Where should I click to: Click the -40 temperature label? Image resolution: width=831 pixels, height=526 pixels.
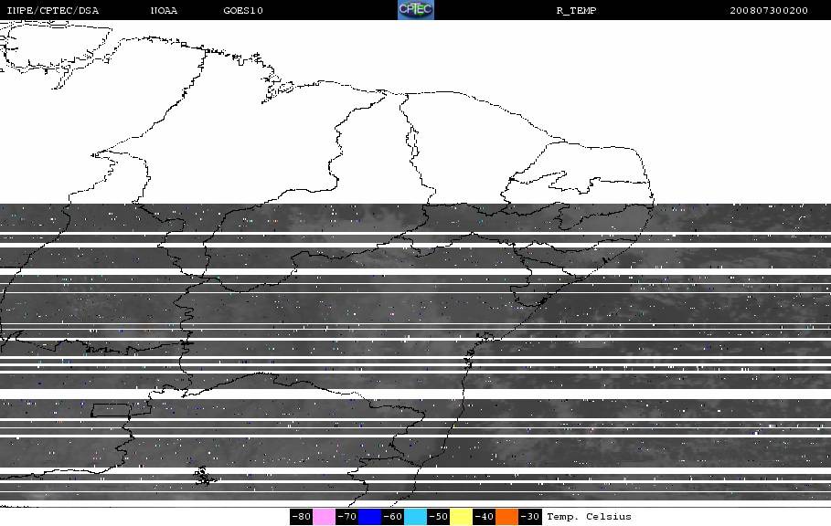click(x=484, y=517)
